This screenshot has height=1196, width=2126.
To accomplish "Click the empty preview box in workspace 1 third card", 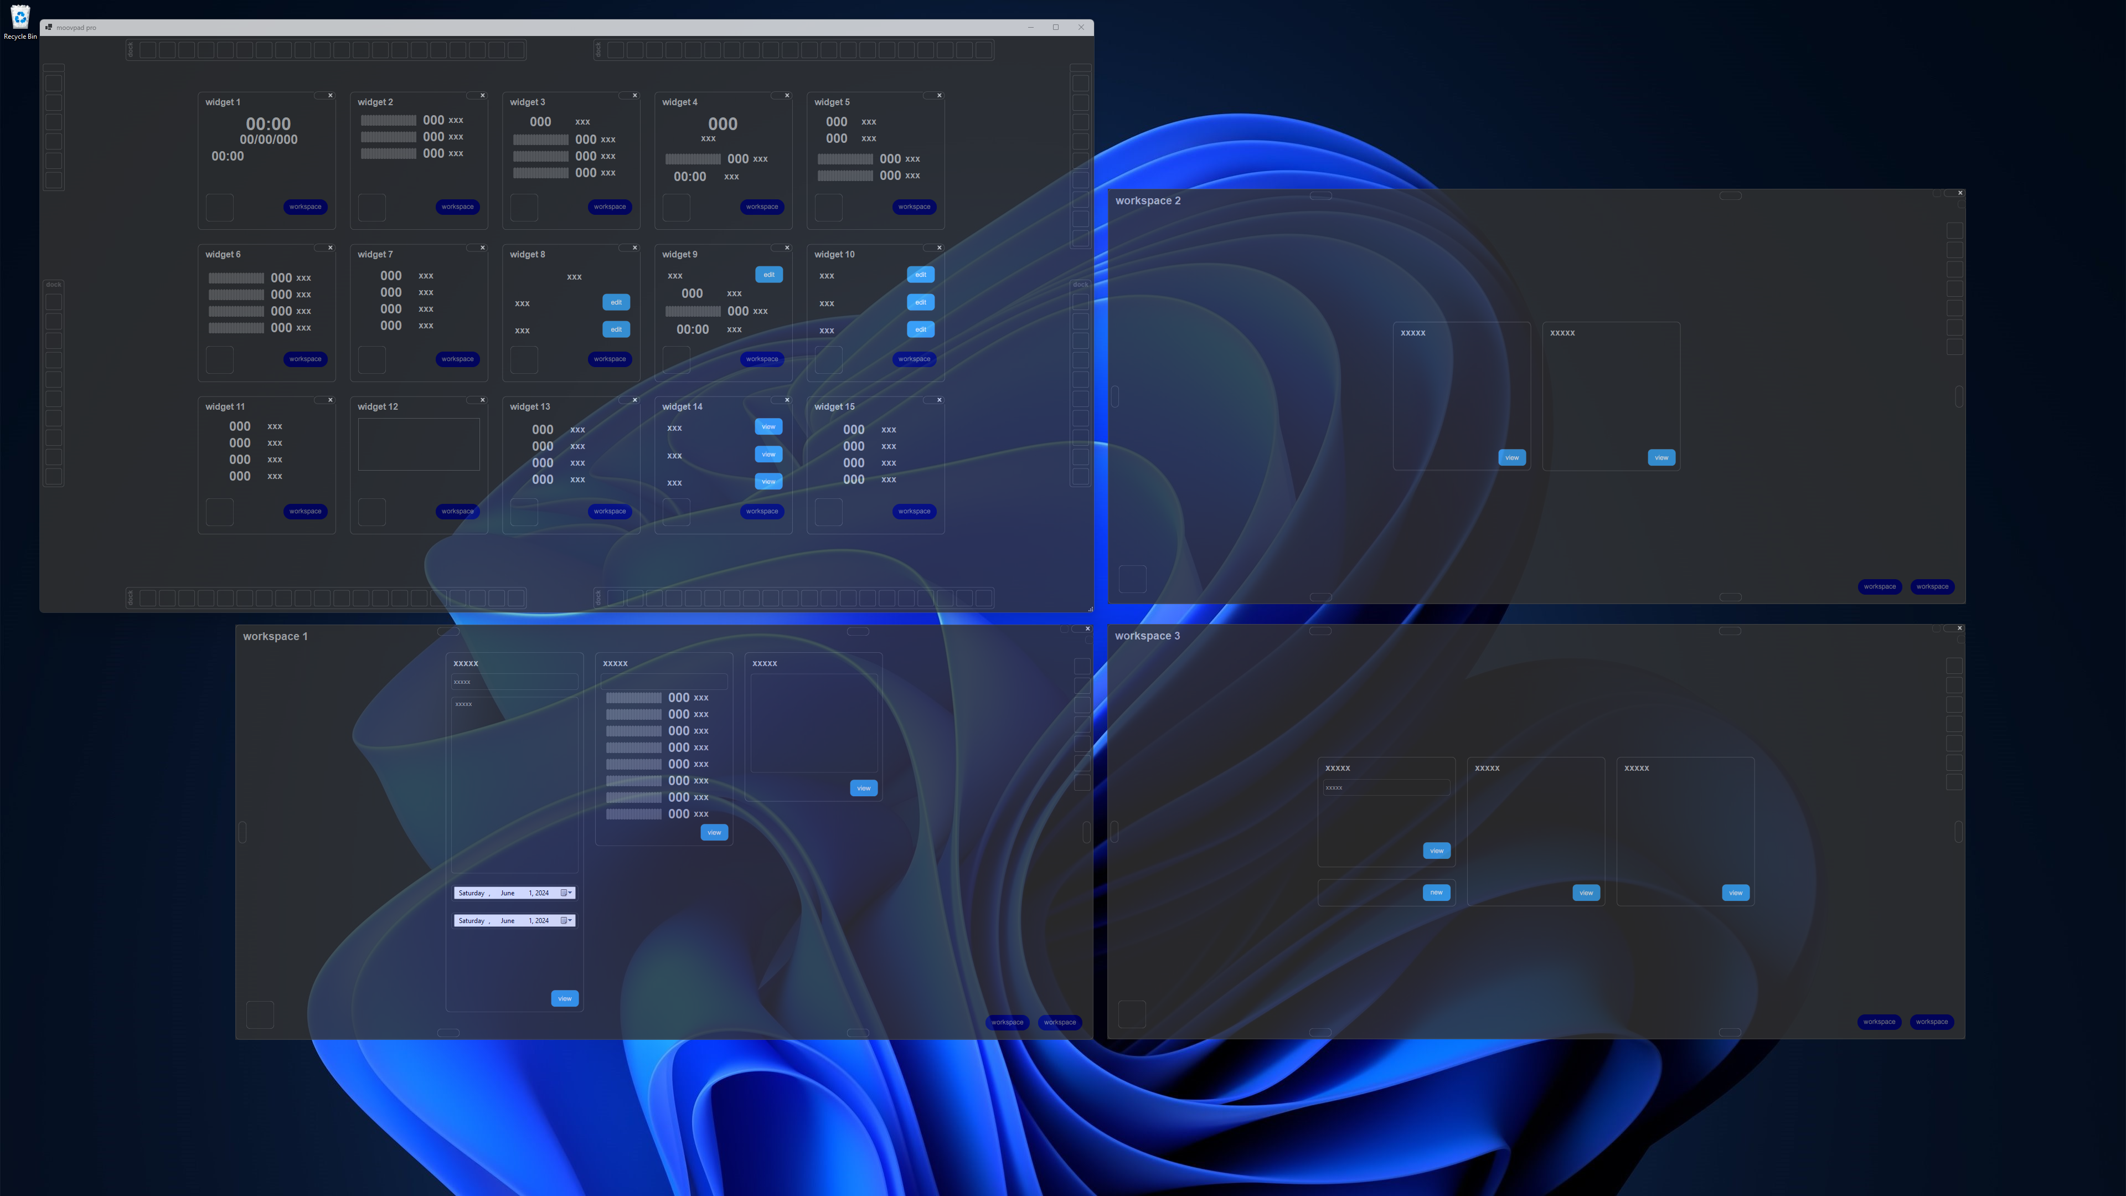I will [814, 723].
